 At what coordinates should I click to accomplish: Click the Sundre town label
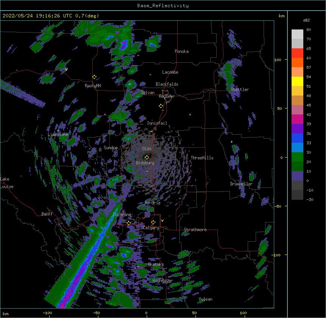point(110,148)
